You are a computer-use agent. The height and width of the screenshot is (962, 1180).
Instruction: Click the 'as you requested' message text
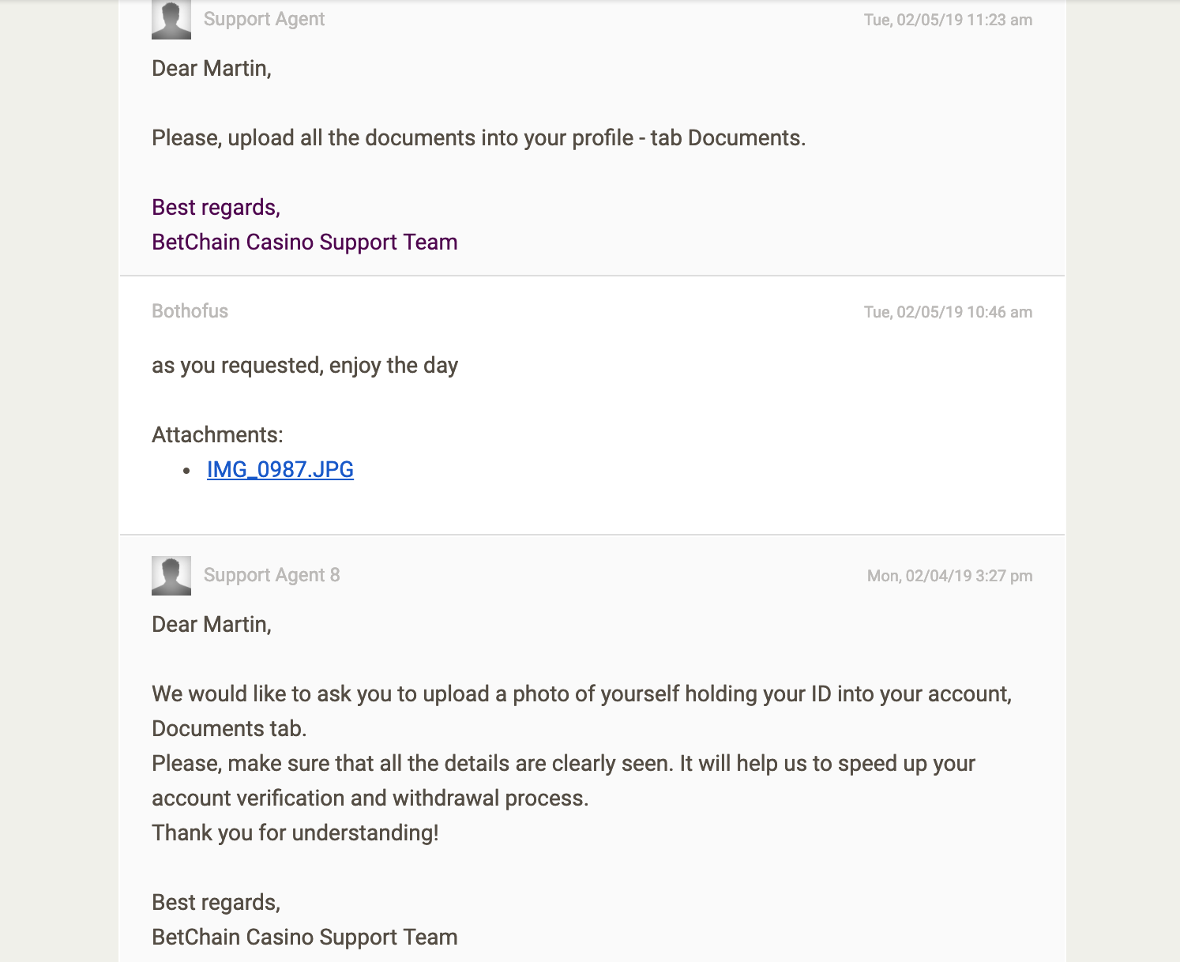point(305,366)
